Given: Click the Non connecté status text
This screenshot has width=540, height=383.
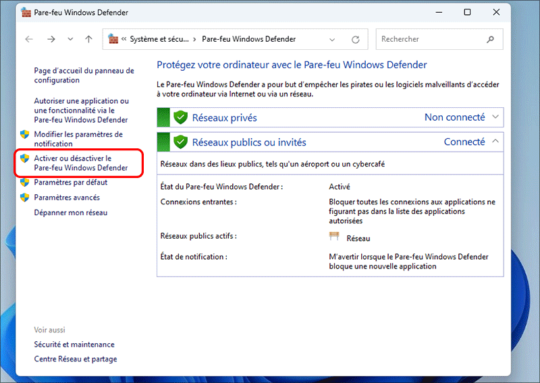Looking at the screenshot, I should [x=454, y=117].
